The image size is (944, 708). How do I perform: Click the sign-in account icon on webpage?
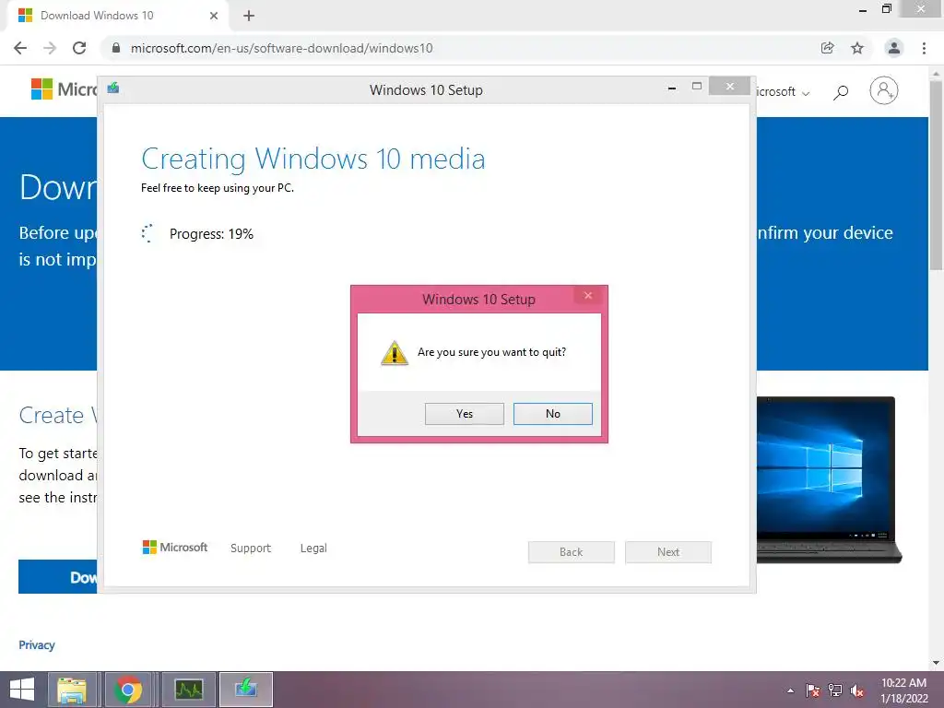tap(884, 91)
